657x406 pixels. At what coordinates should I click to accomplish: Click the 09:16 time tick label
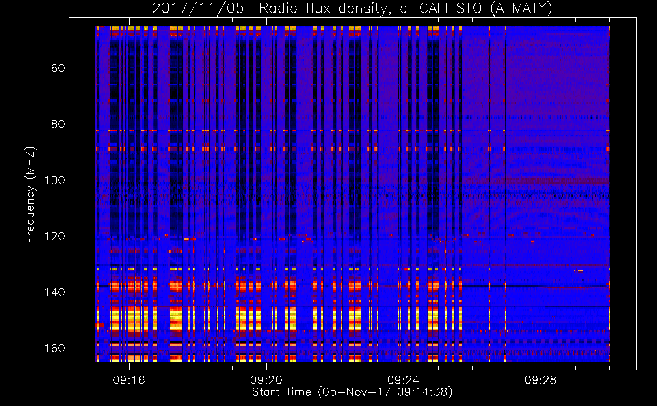click(x=129, y=380)
